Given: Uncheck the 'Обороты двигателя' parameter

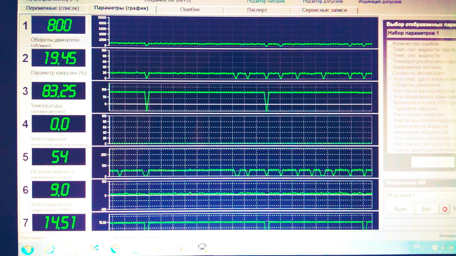Looking at the screenshot, I should coord(390,85).
